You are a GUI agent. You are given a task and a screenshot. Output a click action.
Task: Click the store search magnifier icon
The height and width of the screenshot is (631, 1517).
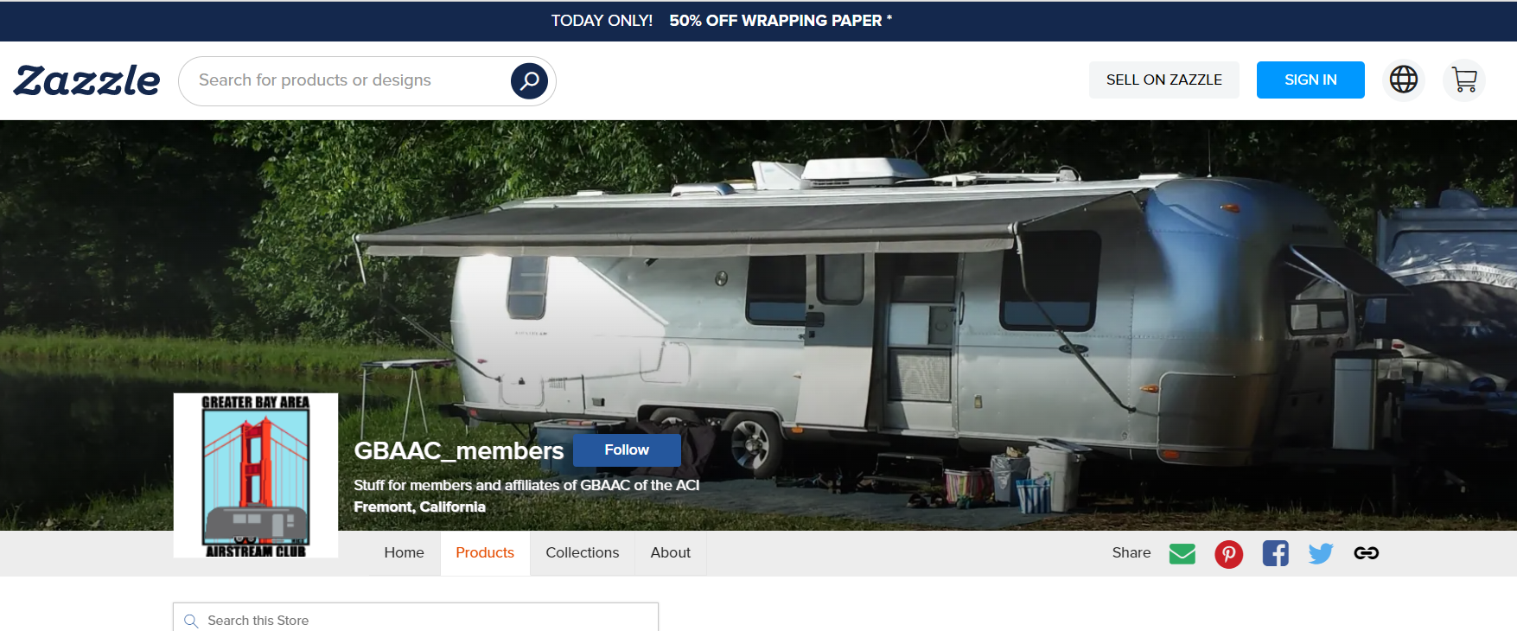point(191,621)
